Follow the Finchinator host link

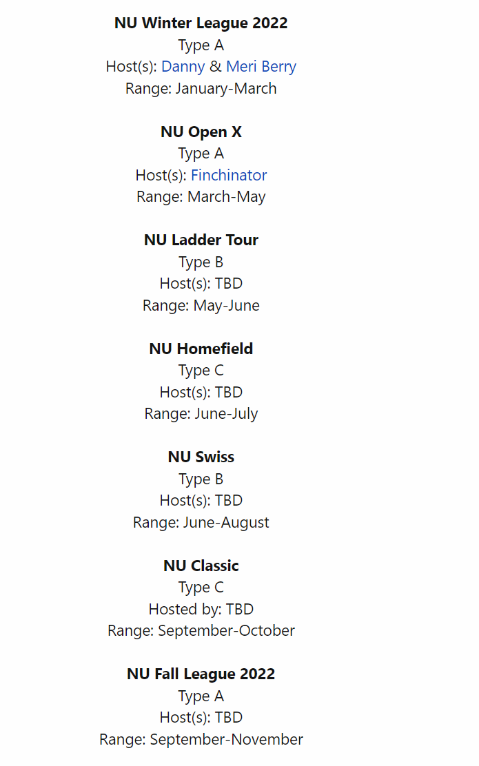click(229, 175)
